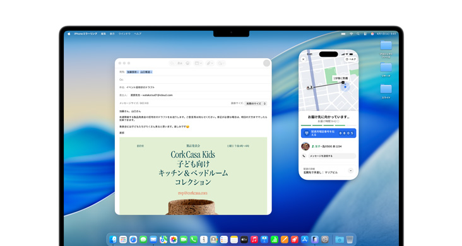Click the menu bar date and time

tap(386, 34)
